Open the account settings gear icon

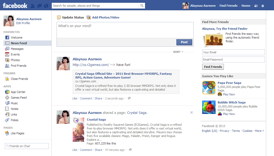[263, 6]
